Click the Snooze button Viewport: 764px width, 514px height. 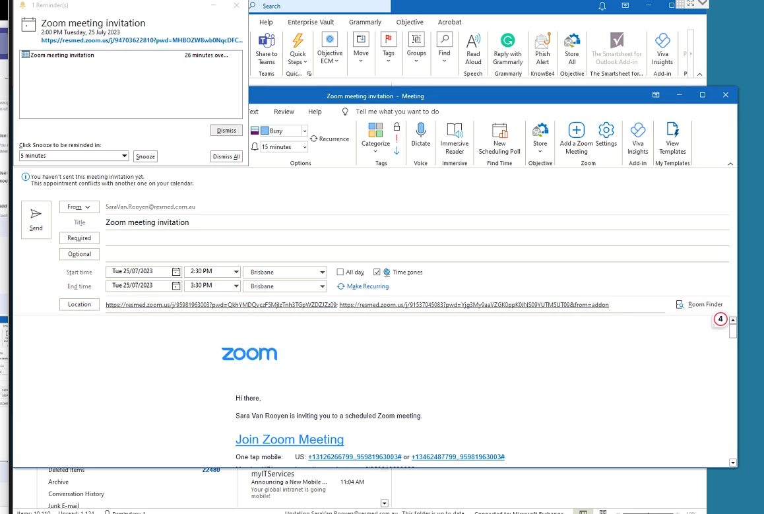click(146, 156)
